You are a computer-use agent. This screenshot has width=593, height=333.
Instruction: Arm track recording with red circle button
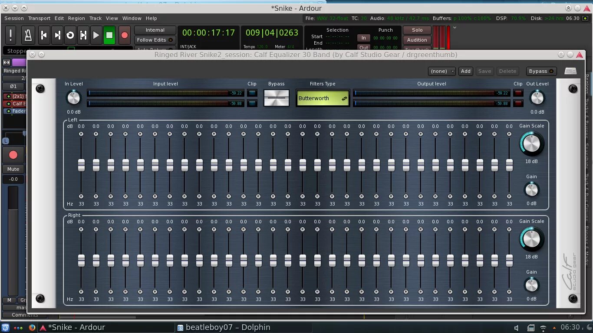click(13, 155)
